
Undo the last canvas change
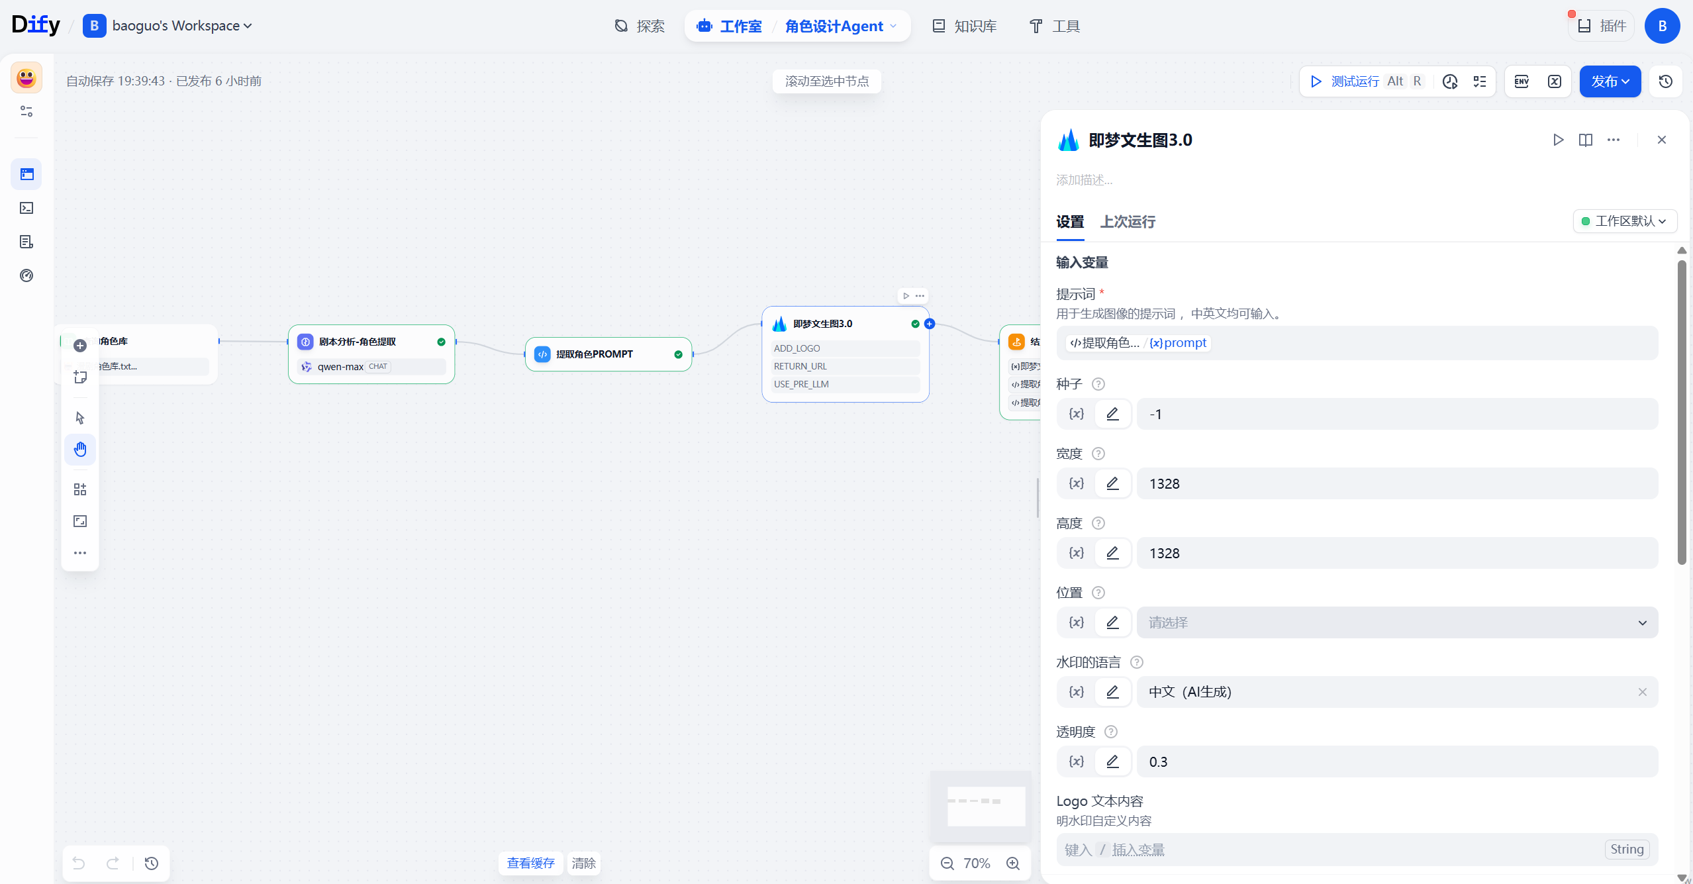(79, 863)
